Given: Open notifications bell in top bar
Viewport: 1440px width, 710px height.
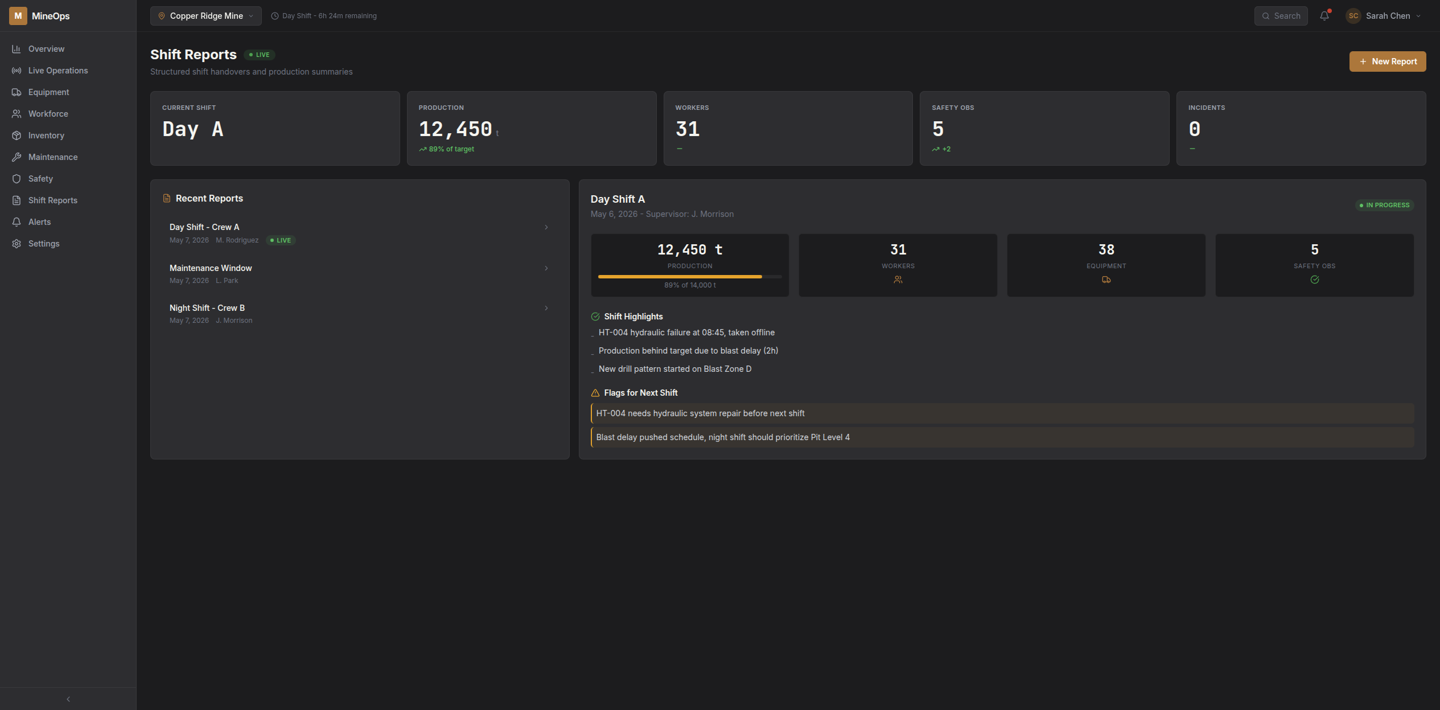Looking at the screenshot, I should (1324, 16).
